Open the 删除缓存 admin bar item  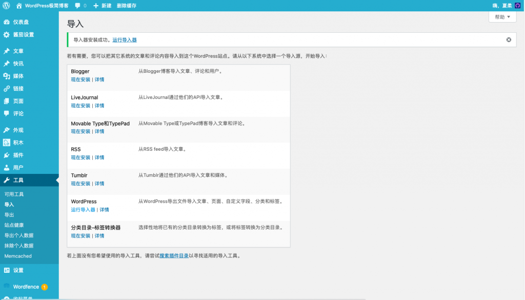pyautogui.click(x=126, y=5)
